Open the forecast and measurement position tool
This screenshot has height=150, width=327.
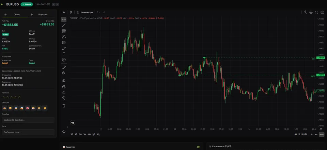64,43
